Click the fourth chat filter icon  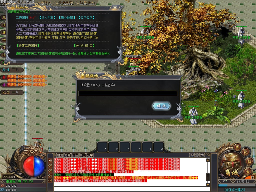[50, 175]
